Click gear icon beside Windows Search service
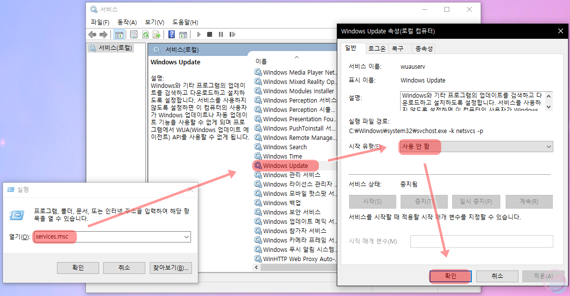 click(258, 147)
